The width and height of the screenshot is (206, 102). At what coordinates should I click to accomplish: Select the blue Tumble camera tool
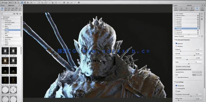pos(22,2)
